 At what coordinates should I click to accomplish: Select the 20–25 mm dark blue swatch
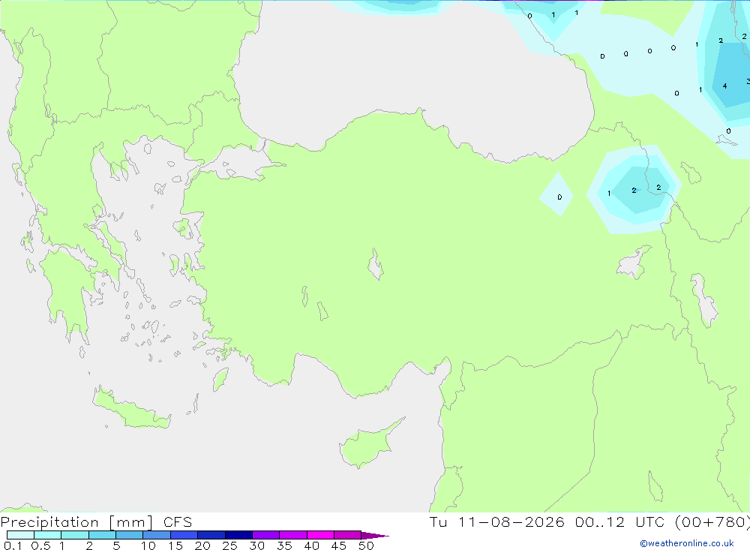click(x=211, y=535)
